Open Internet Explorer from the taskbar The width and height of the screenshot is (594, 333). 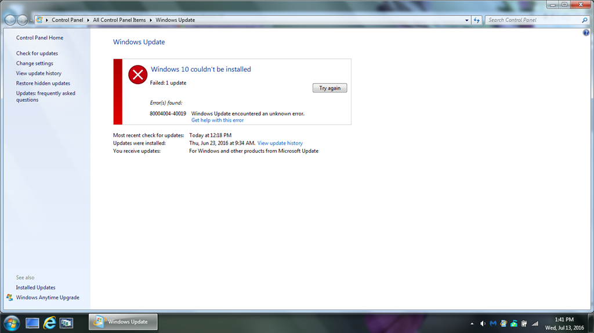49,323
